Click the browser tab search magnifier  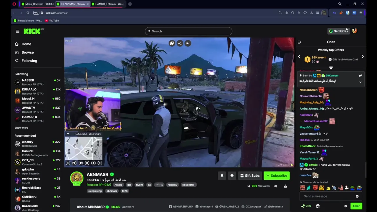coord(340,4)
